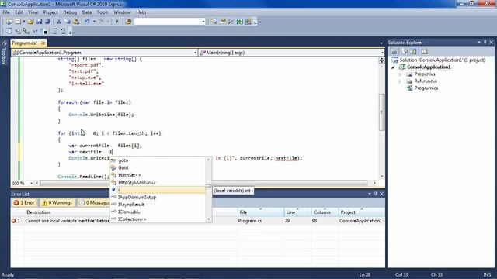The width and height of the screenshot is (497, 279).
Task: Collapse the ConsoleApplication1 project node
Action: tap(393, 67)
